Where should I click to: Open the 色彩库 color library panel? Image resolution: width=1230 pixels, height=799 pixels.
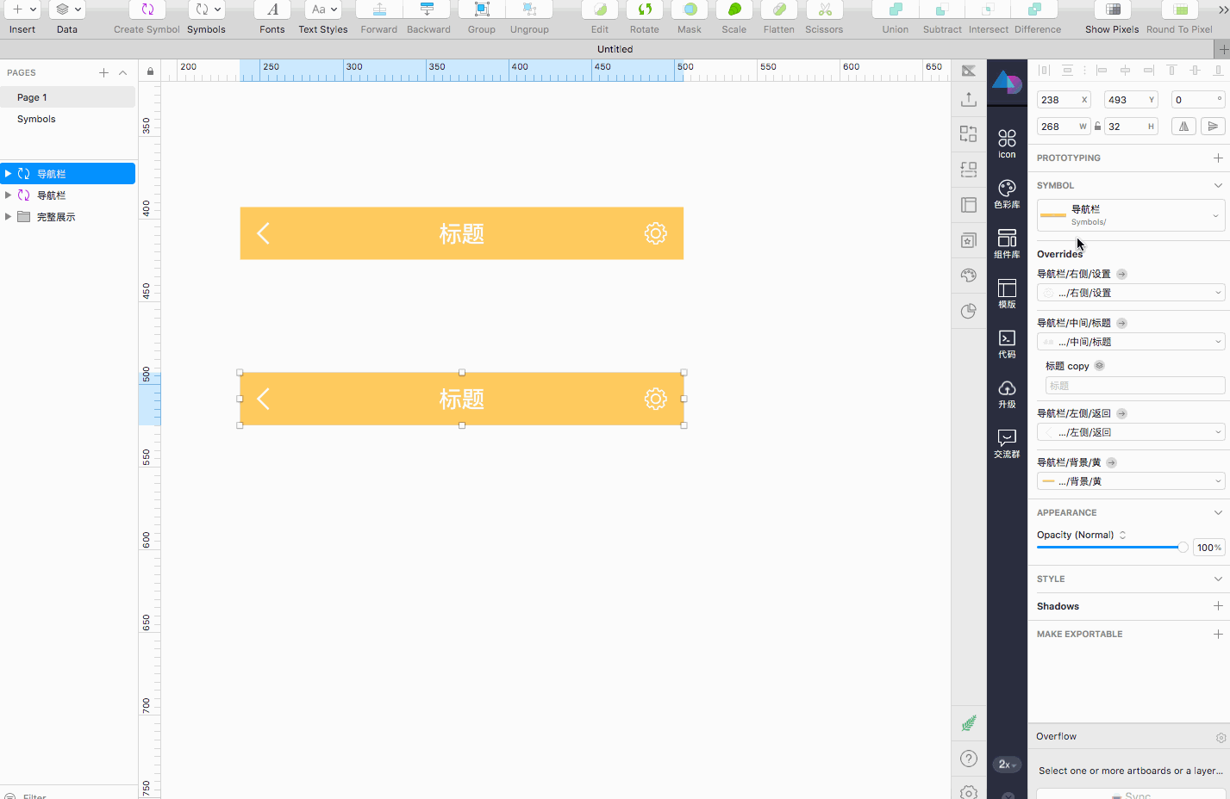(1007, 194)
